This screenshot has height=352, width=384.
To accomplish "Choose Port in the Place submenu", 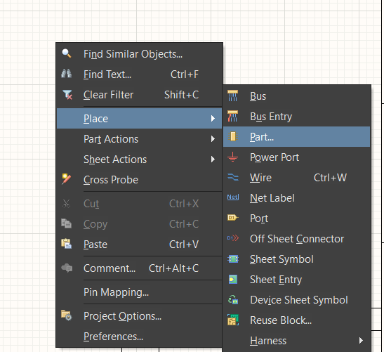I will click(296, 219).
